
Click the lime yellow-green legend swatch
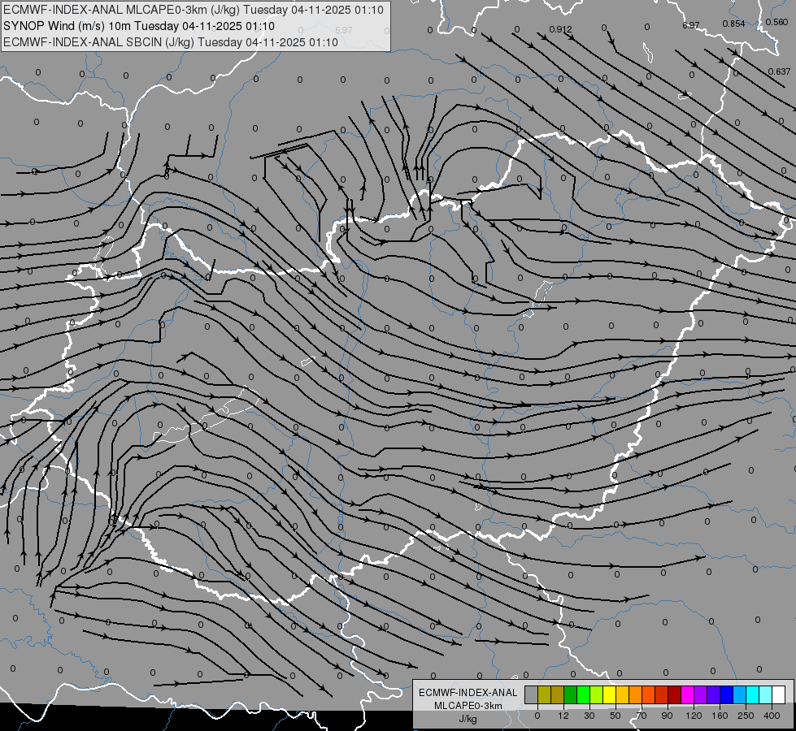click(x=597, y=694)
